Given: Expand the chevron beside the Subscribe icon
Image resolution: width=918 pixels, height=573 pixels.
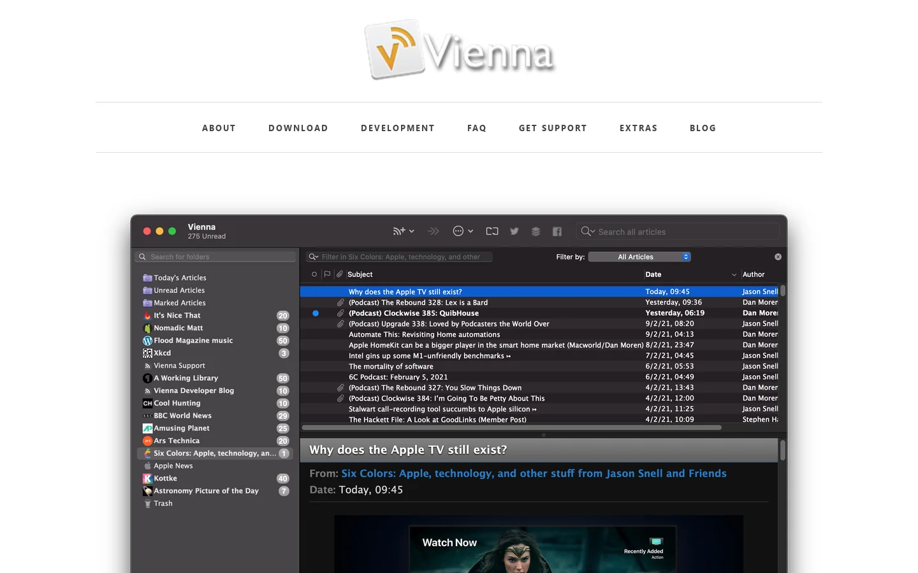Looking at the screenshot, I should [x=412, y=231].
